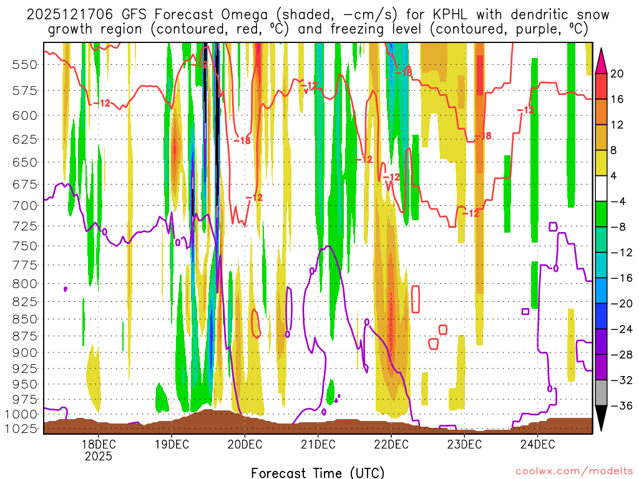Select the 24DEC date marker
Image resolution: width=639 pixels, height=479 pixels.
pos(538,444)
